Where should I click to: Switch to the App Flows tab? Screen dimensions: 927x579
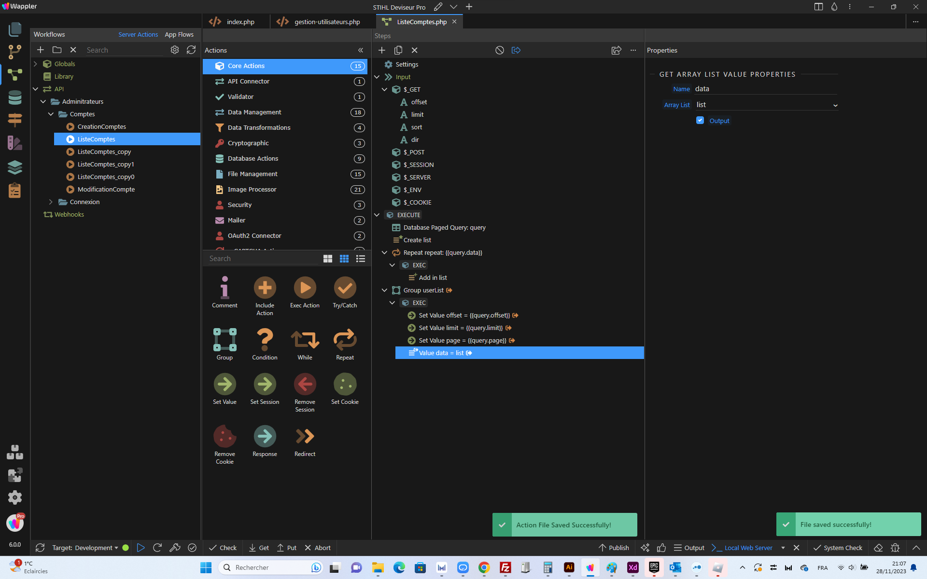[x=179, y=34]
